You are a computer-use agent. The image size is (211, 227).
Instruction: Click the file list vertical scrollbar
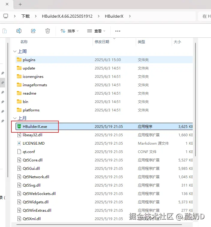click(195, 99)
